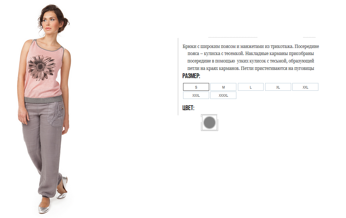Choose size XXL

(x=305, y=87)
